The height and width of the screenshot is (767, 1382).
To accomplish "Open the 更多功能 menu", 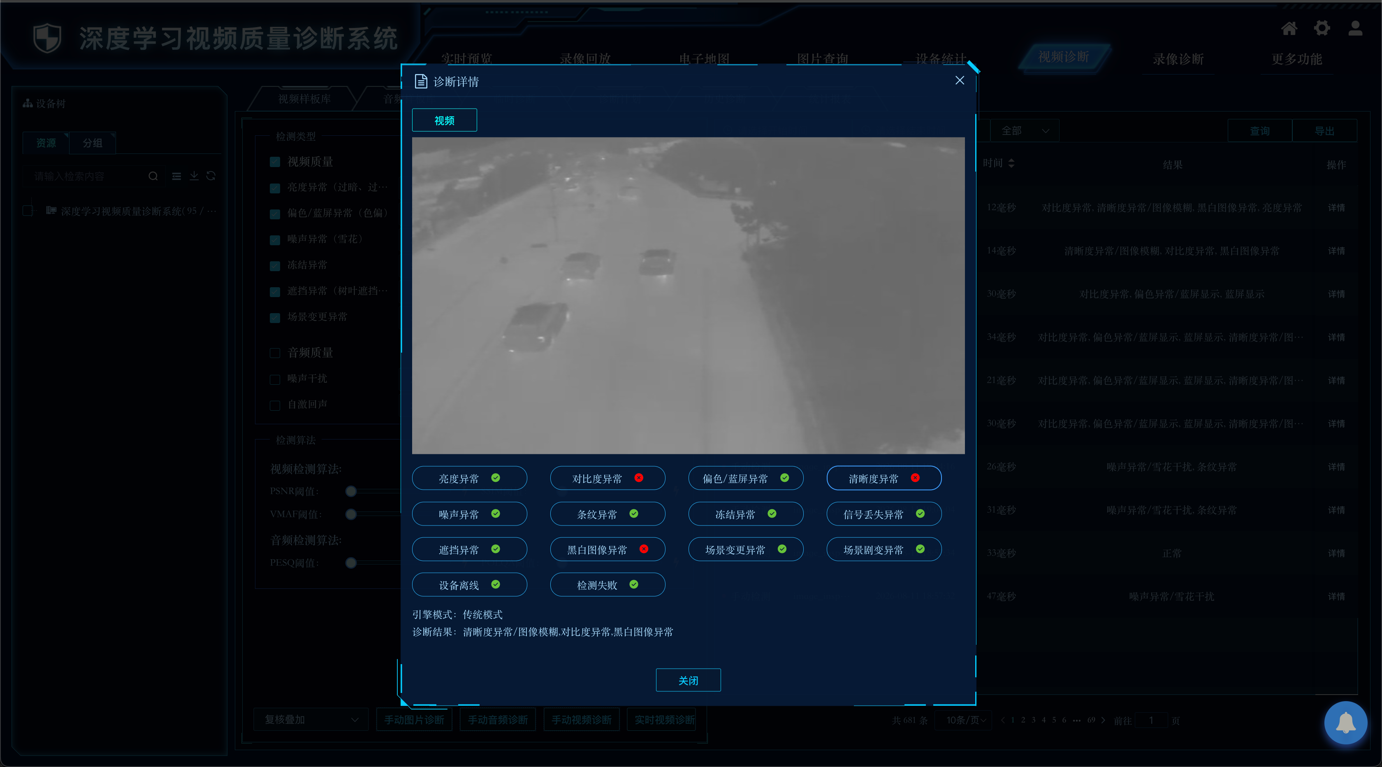I will 1296,59.
